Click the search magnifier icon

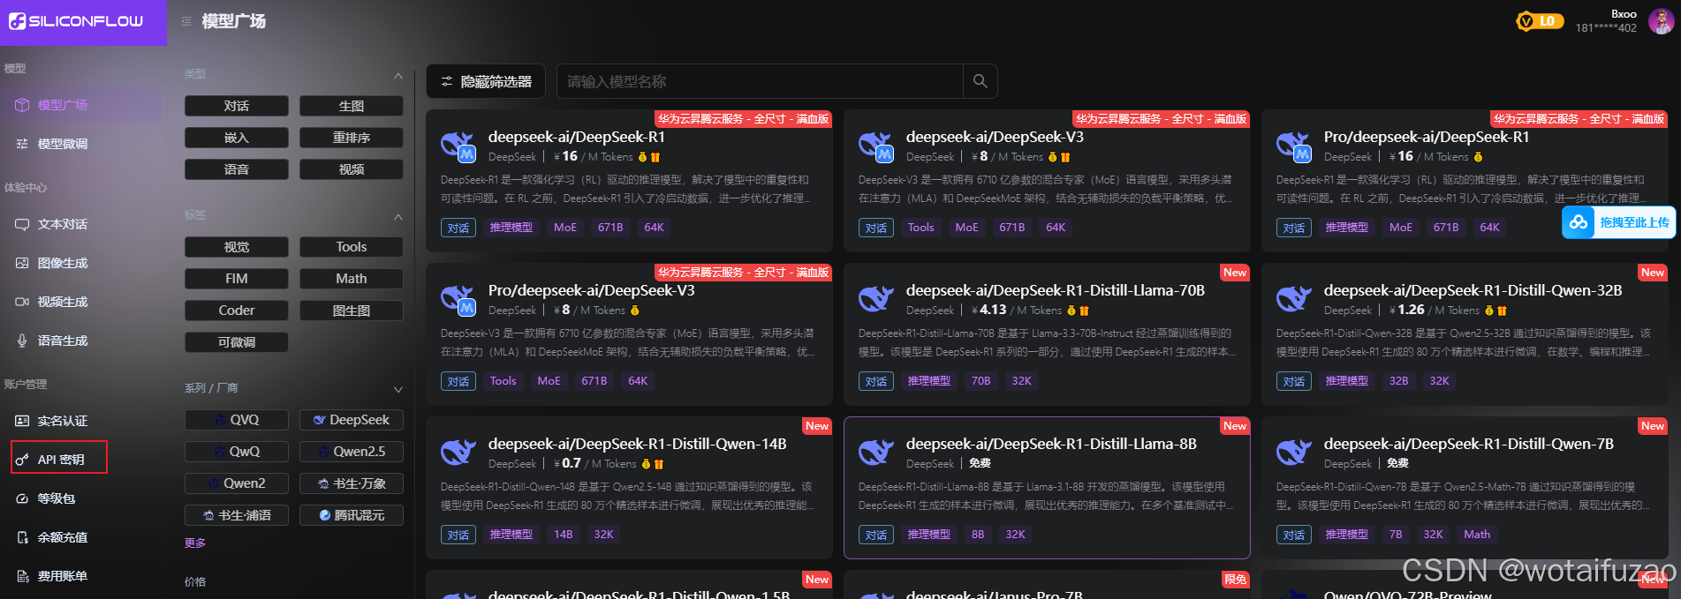coord(980,81)
